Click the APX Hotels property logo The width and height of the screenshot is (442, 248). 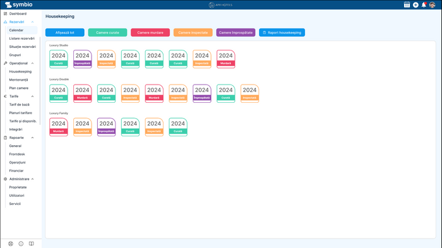tap(220, 5)
